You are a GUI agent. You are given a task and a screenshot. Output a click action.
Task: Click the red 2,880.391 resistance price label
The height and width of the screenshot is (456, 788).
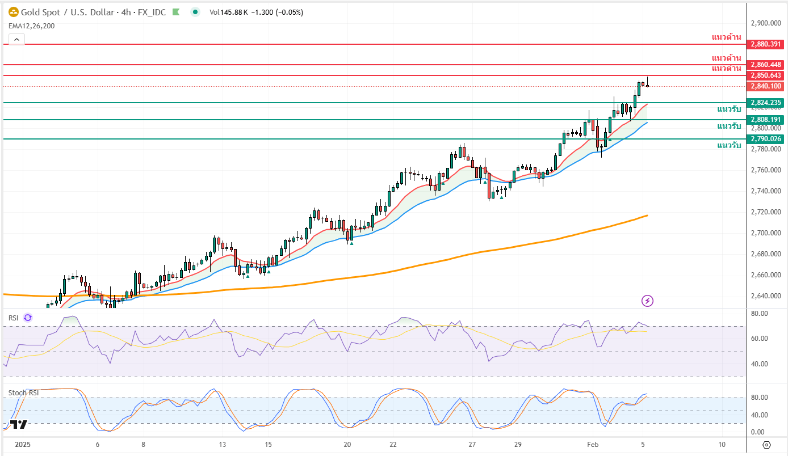point(766,44)
